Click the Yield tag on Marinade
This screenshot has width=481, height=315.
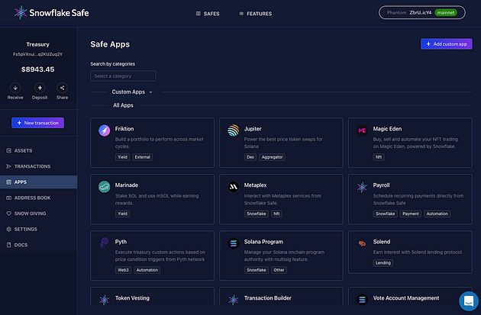click(x=122, y=214)
